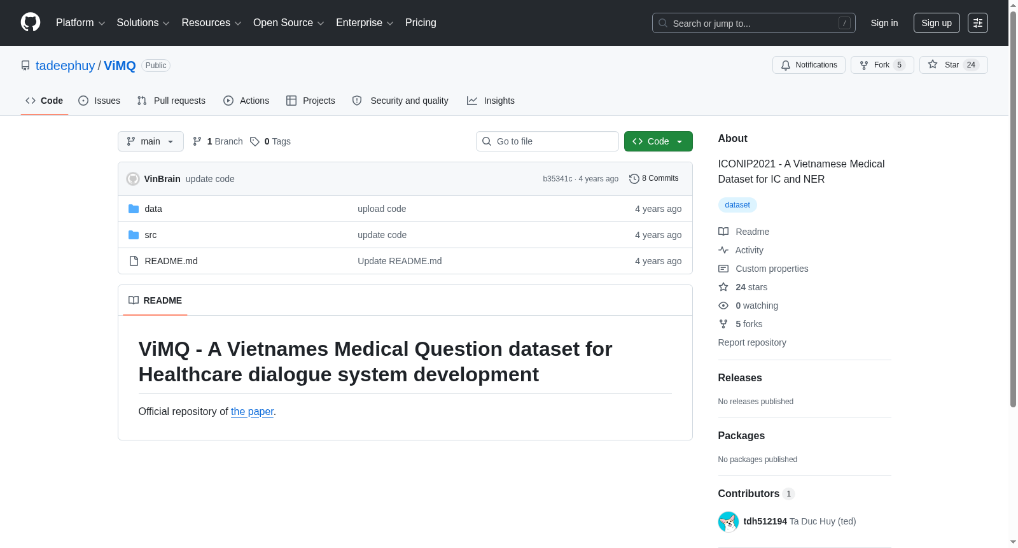Focus the 'Go to file' search field

547,141
